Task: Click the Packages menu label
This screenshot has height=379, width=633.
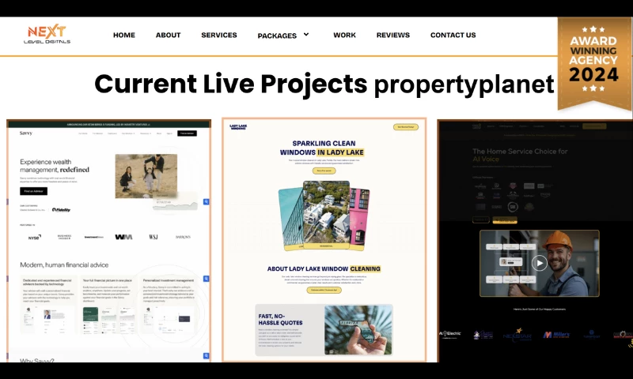Action: pos(277,36)
